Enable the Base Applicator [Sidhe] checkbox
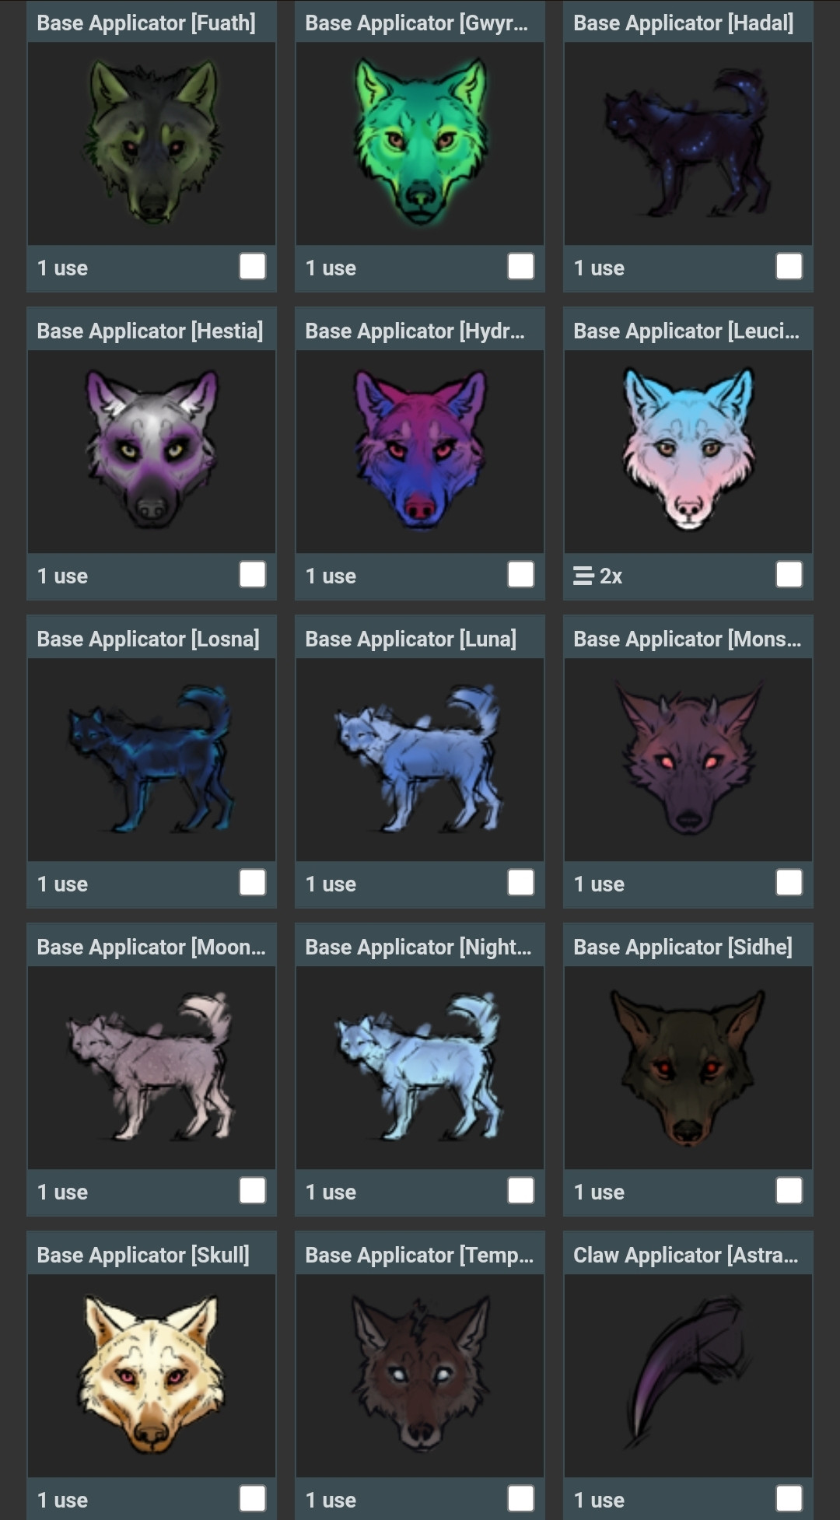The image size is (840, 1520). point(789,1191)
